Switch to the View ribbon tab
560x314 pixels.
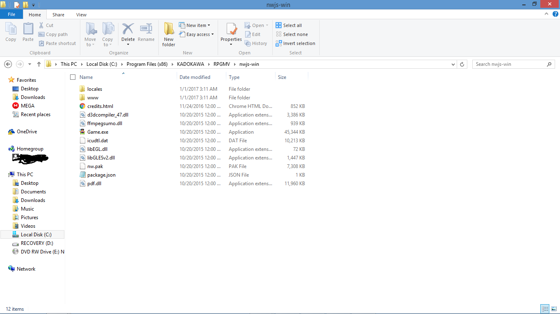[81, 15]
